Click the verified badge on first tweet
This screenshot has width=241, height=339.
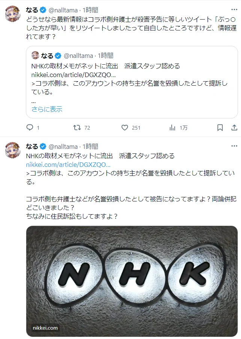pyautogui.click(x=43, y=10)
